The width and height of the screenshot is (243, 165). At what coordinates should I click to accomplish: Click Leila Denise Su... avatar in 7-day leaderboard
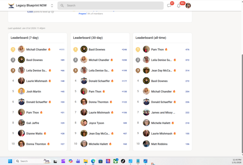[x=21, y=70]
